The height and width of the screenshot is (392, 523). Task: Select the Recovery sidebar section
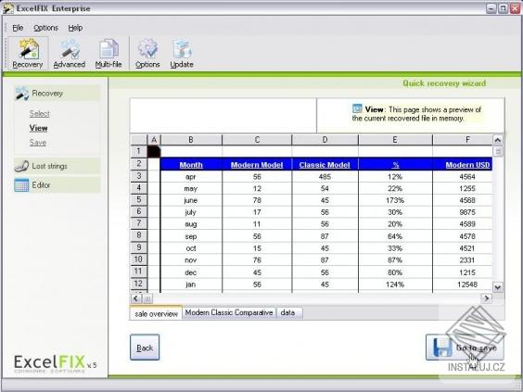57,94
